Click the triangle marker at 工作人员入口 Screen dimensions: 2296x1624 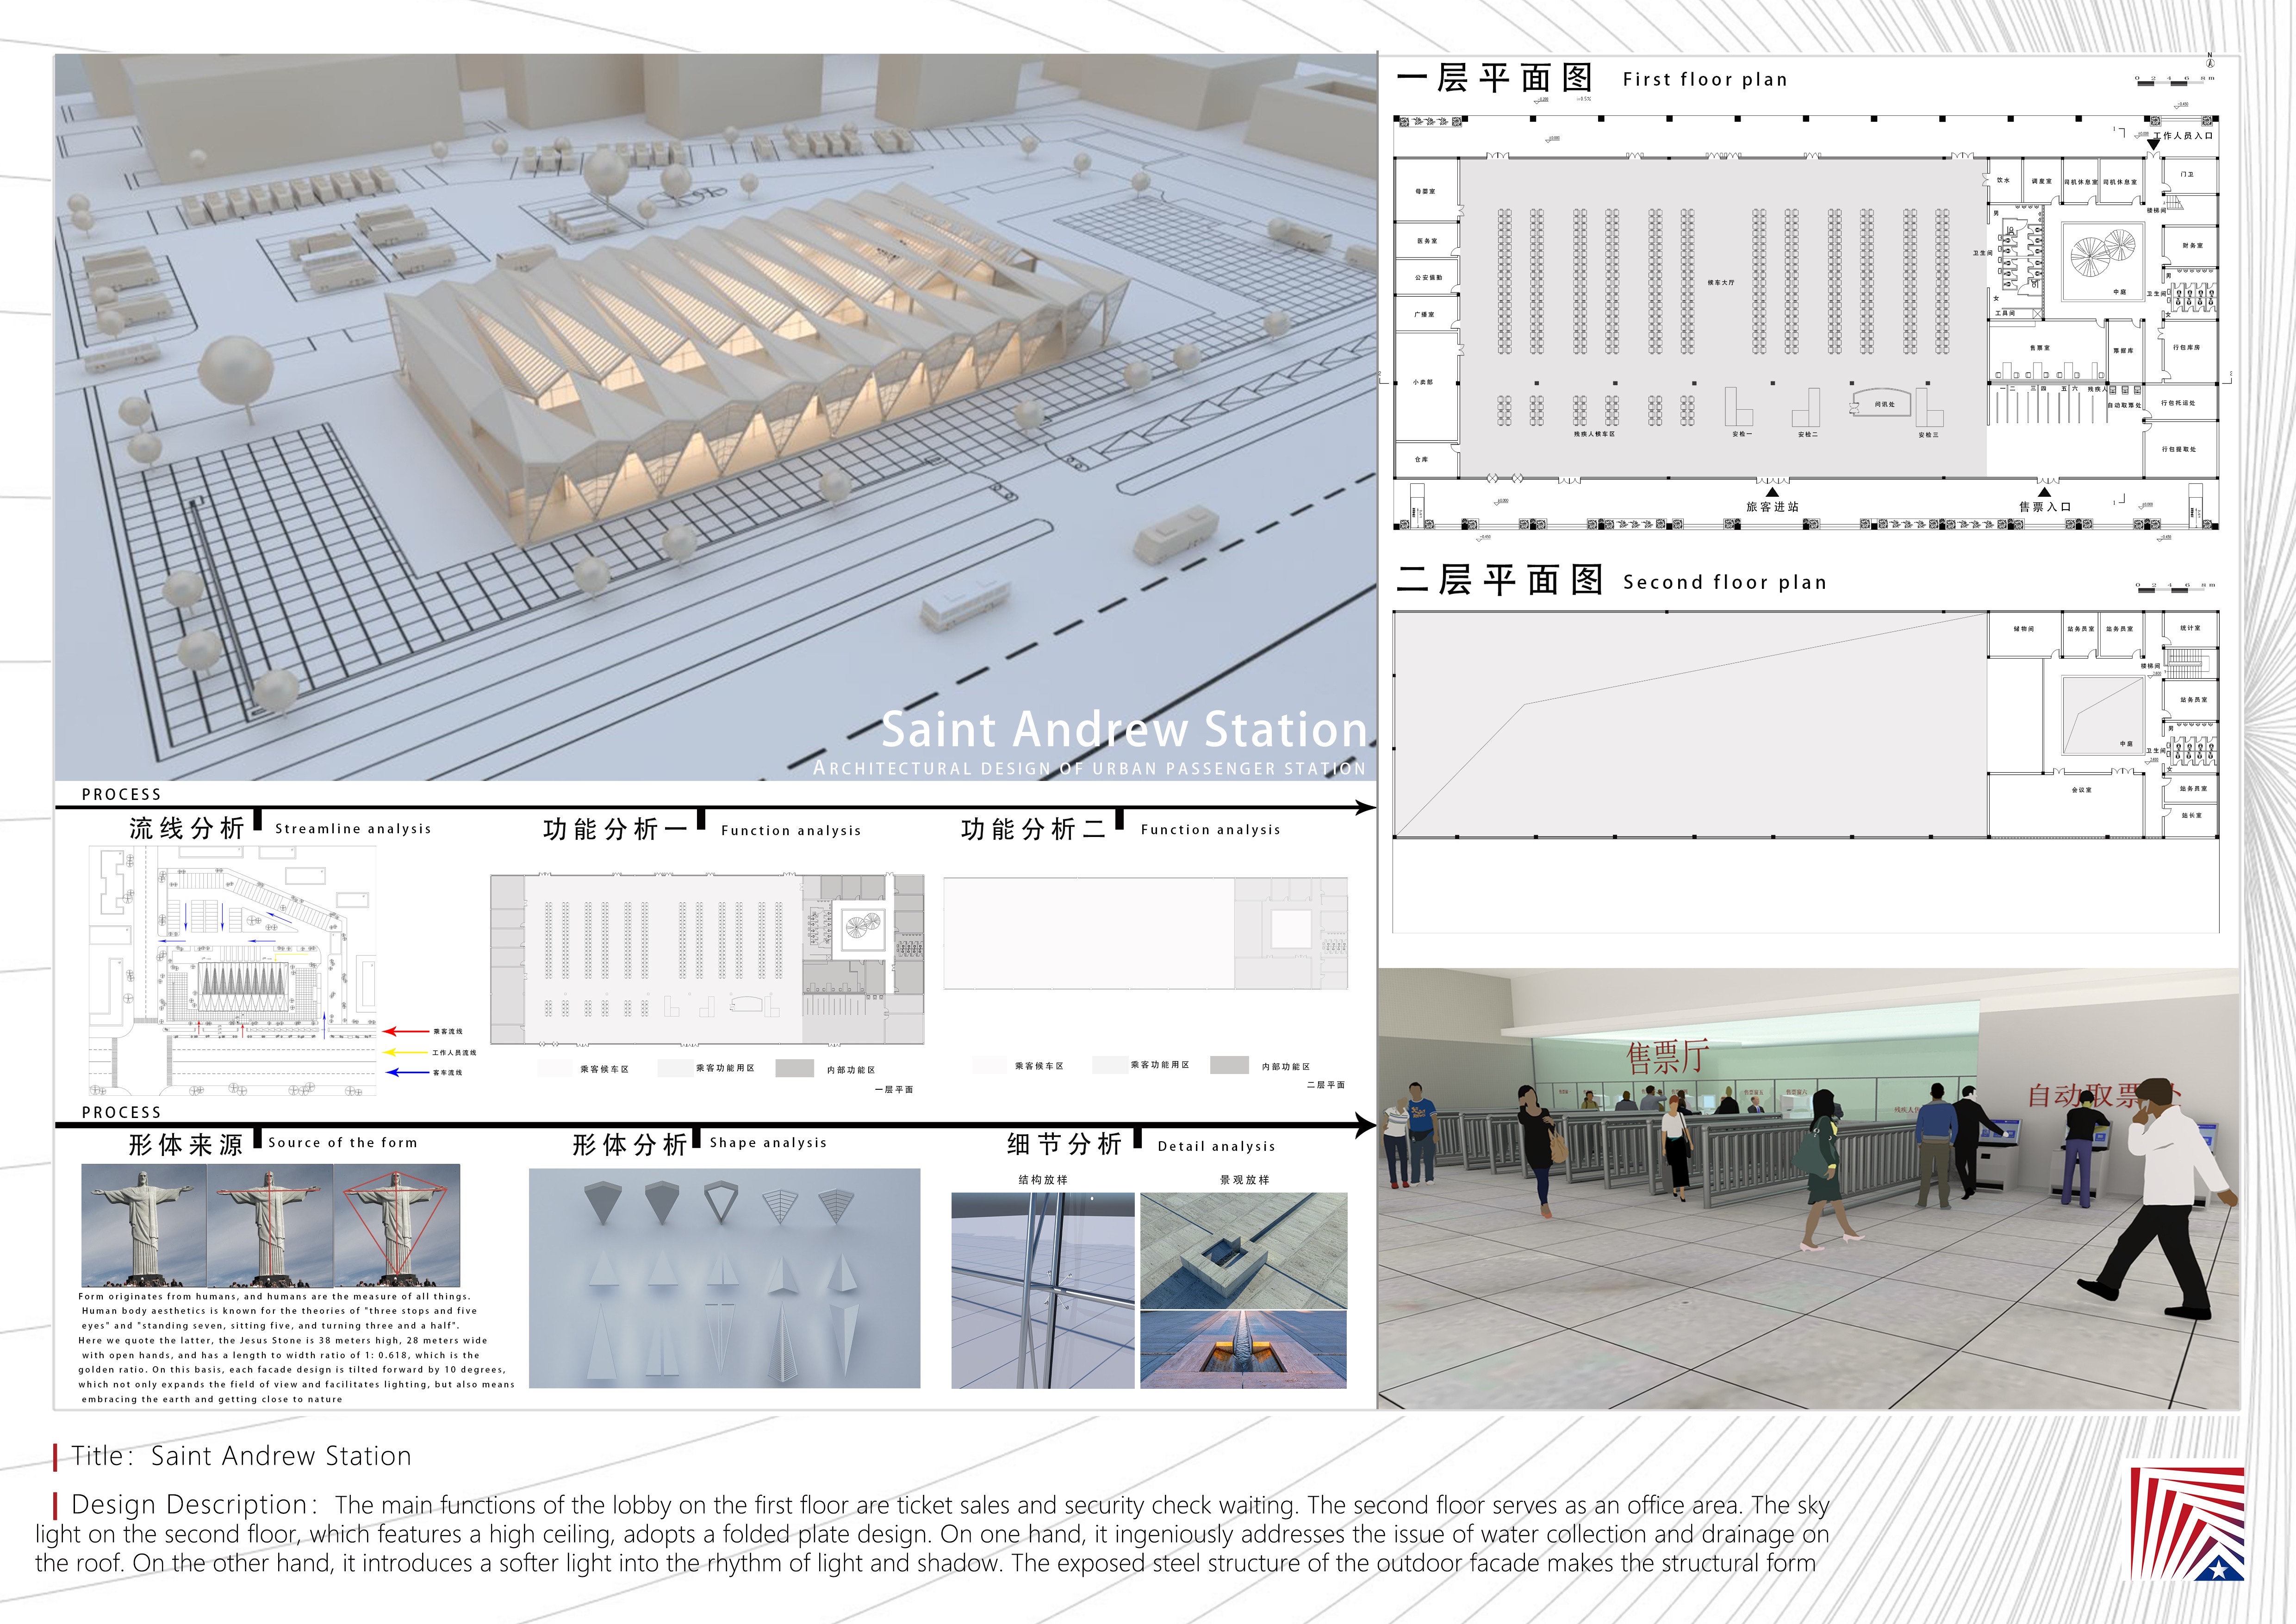[x=2154, y=145]
